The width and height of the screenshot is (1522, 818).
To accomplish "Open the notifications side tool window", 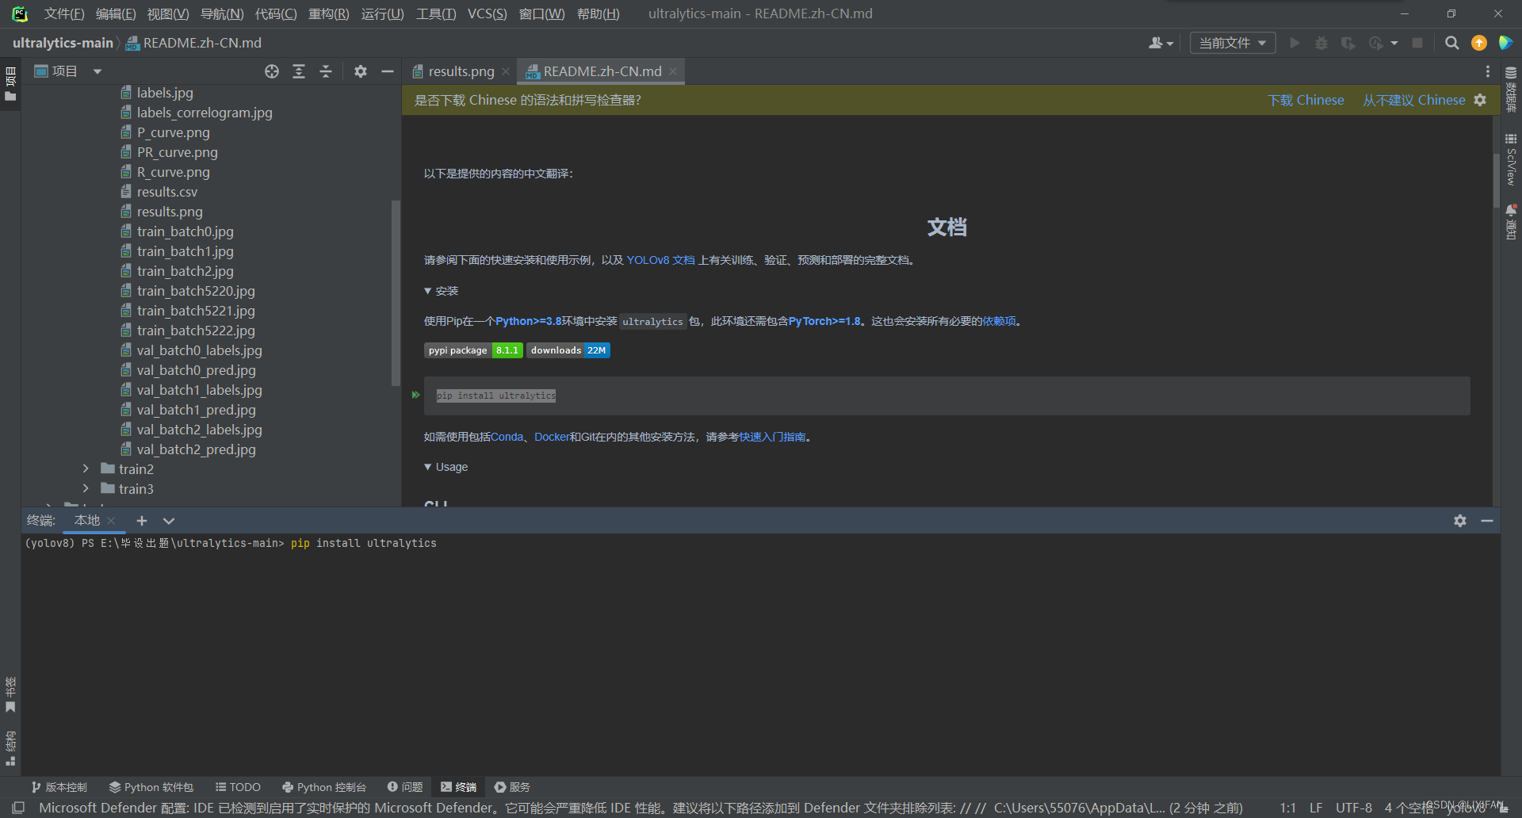I will point(1511,222).
